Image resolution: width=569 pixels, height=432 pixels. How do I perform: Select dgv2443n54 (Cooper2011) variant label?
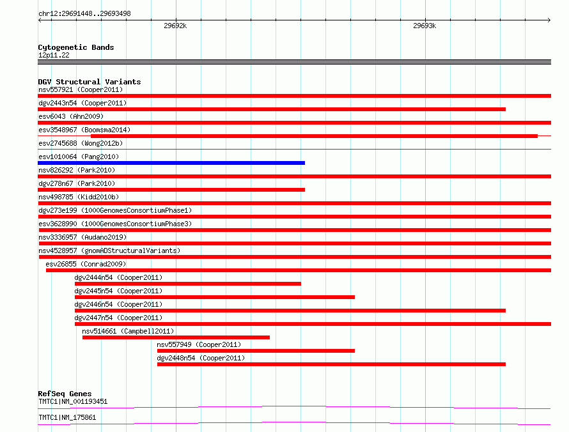pyautogui.click(x=82, y=103)
